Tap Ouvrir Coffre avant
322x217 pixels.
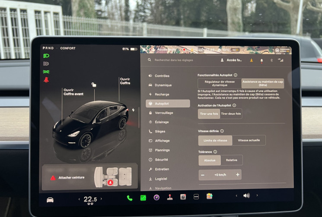(x=73, y=92)
